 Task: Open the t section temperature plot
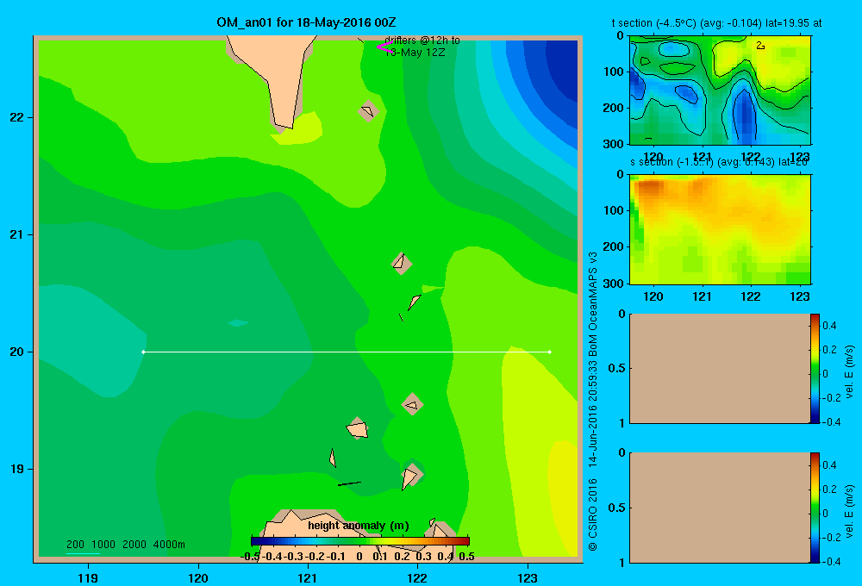[720, 90]
